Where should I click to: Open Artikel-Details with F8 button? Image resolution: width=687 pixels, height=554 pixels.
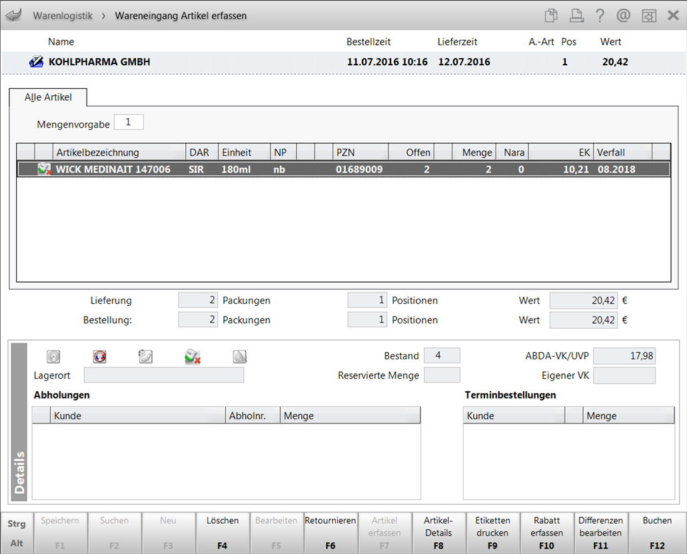(438, 533)
